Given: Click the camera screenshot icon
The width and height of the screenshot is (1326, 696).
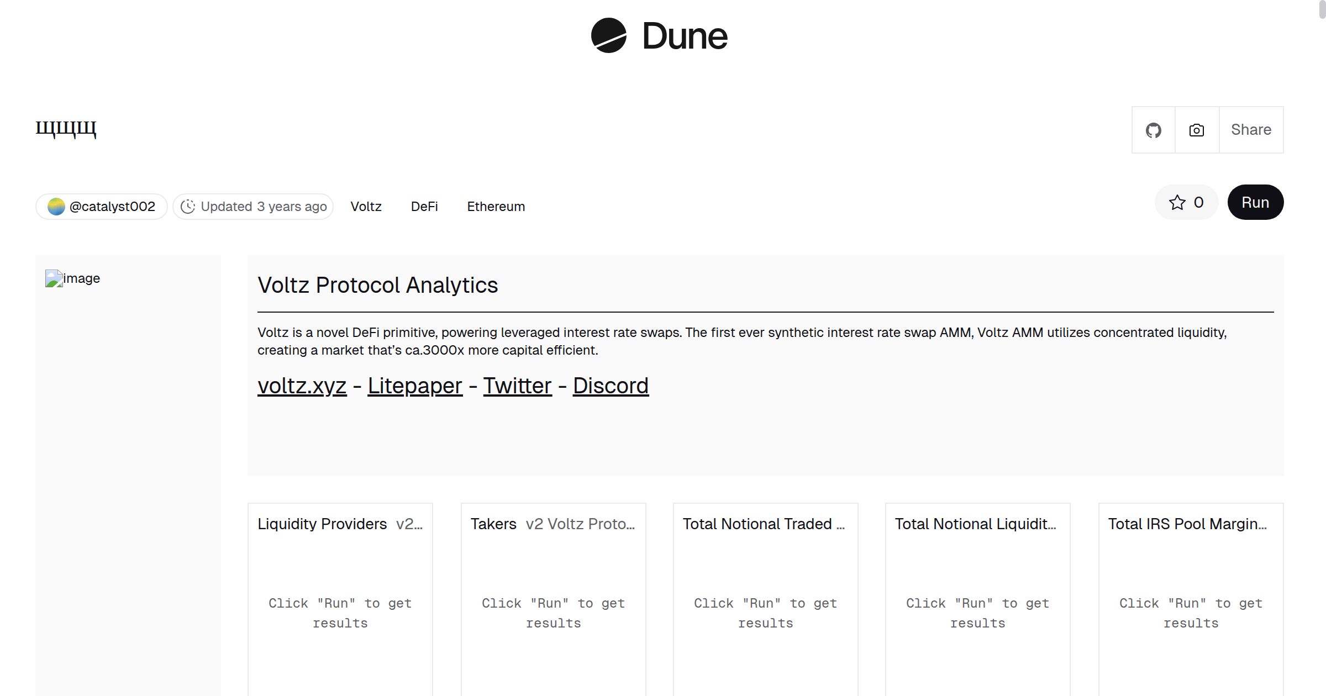Looking at the screenshot, I should [1196, 130].
